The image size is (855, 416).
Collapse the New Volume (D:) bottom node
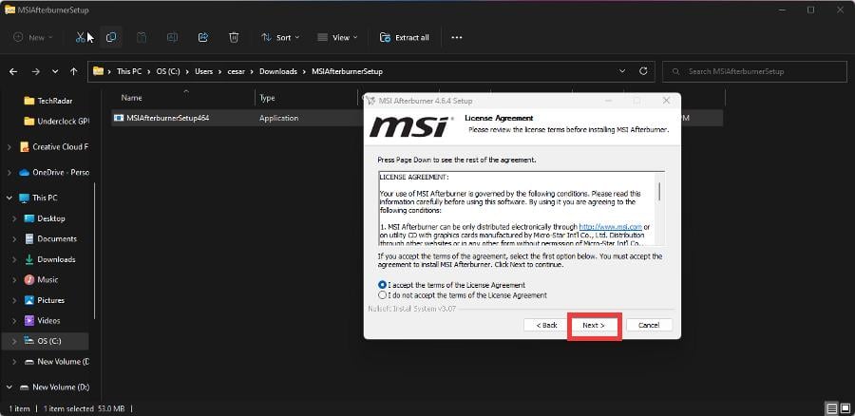(9, 388)
